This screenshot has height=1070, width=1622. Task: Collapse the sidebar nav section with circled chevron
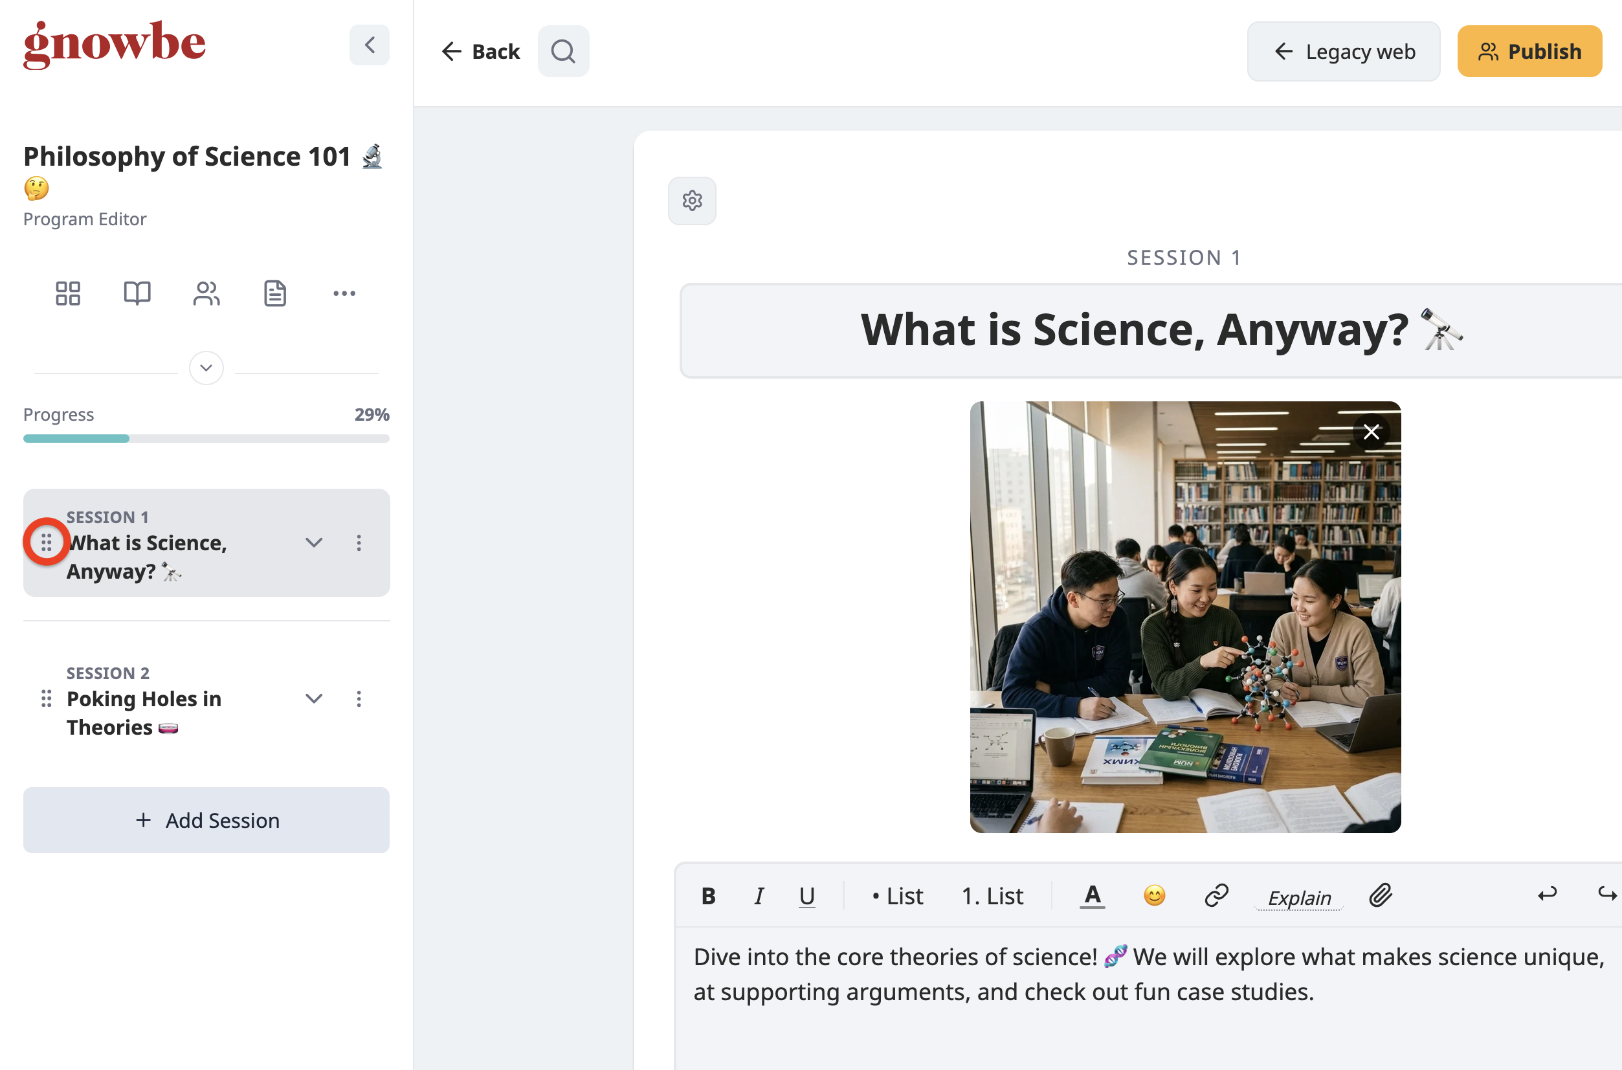(x=206, y=368)
